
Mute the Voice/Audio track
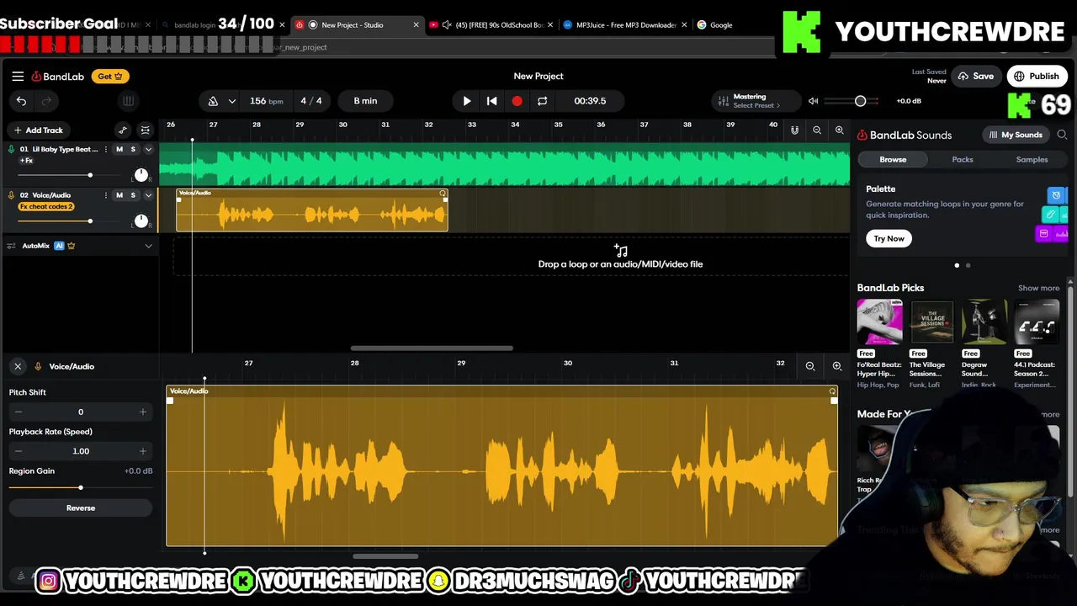coord(119,195)
